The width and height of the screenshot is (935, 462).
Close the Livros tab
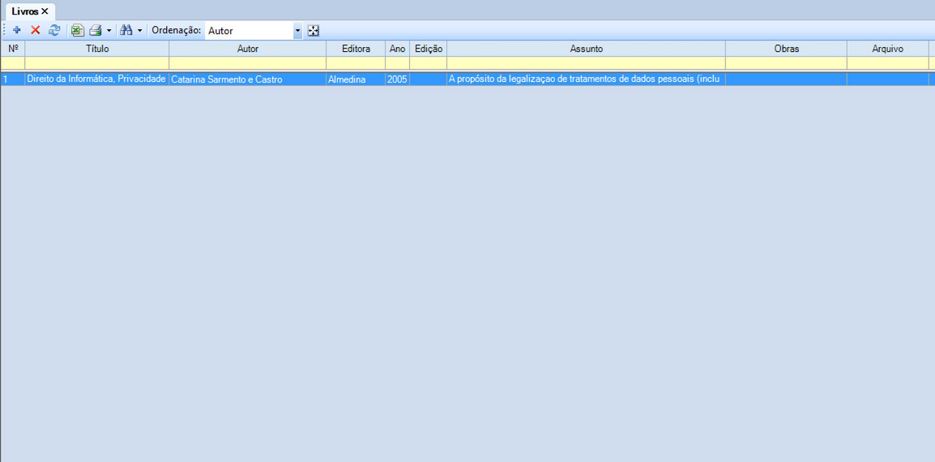[x=45, y=11]
